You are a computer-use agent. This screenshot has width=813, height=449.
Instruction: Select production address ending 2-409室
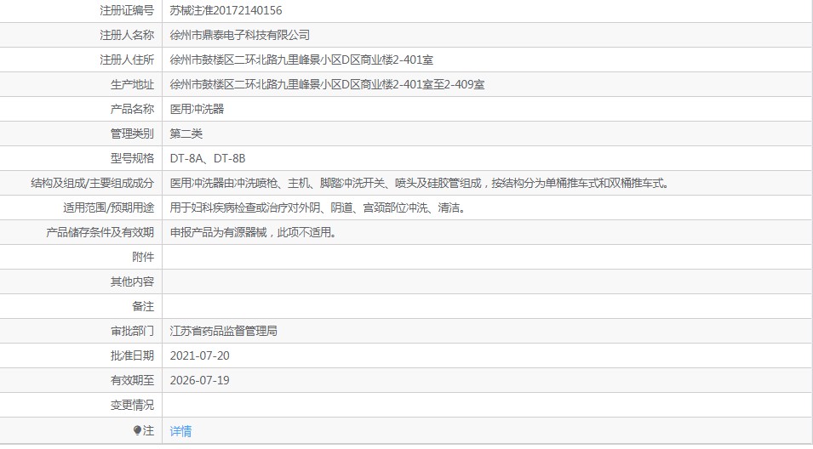[x=327, y=84]
